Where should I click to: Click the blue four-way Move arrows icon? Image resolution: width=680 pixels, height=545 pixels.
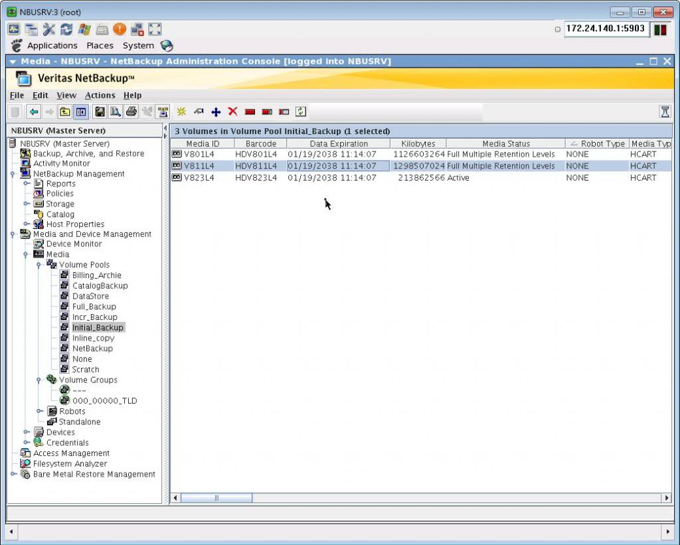(x=216, y=112)
